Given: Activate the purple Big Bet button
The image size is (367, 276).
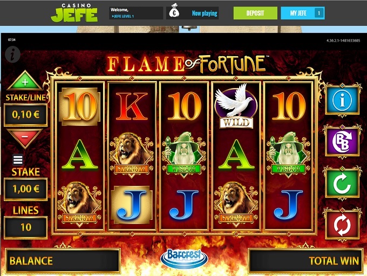Looking at the screenshot, I should point(342,142).
